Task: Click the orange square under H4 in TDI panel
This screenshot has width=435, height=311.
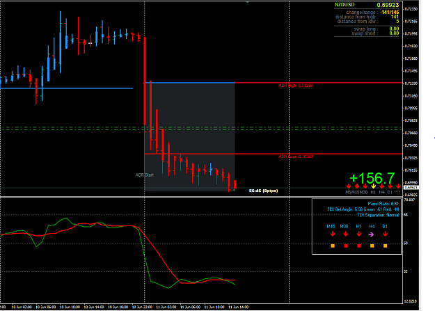Action: point(372,246)
